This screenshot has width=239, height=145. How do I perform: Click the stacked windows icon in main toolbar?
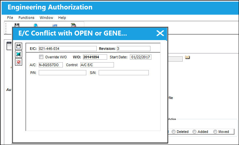74,25
